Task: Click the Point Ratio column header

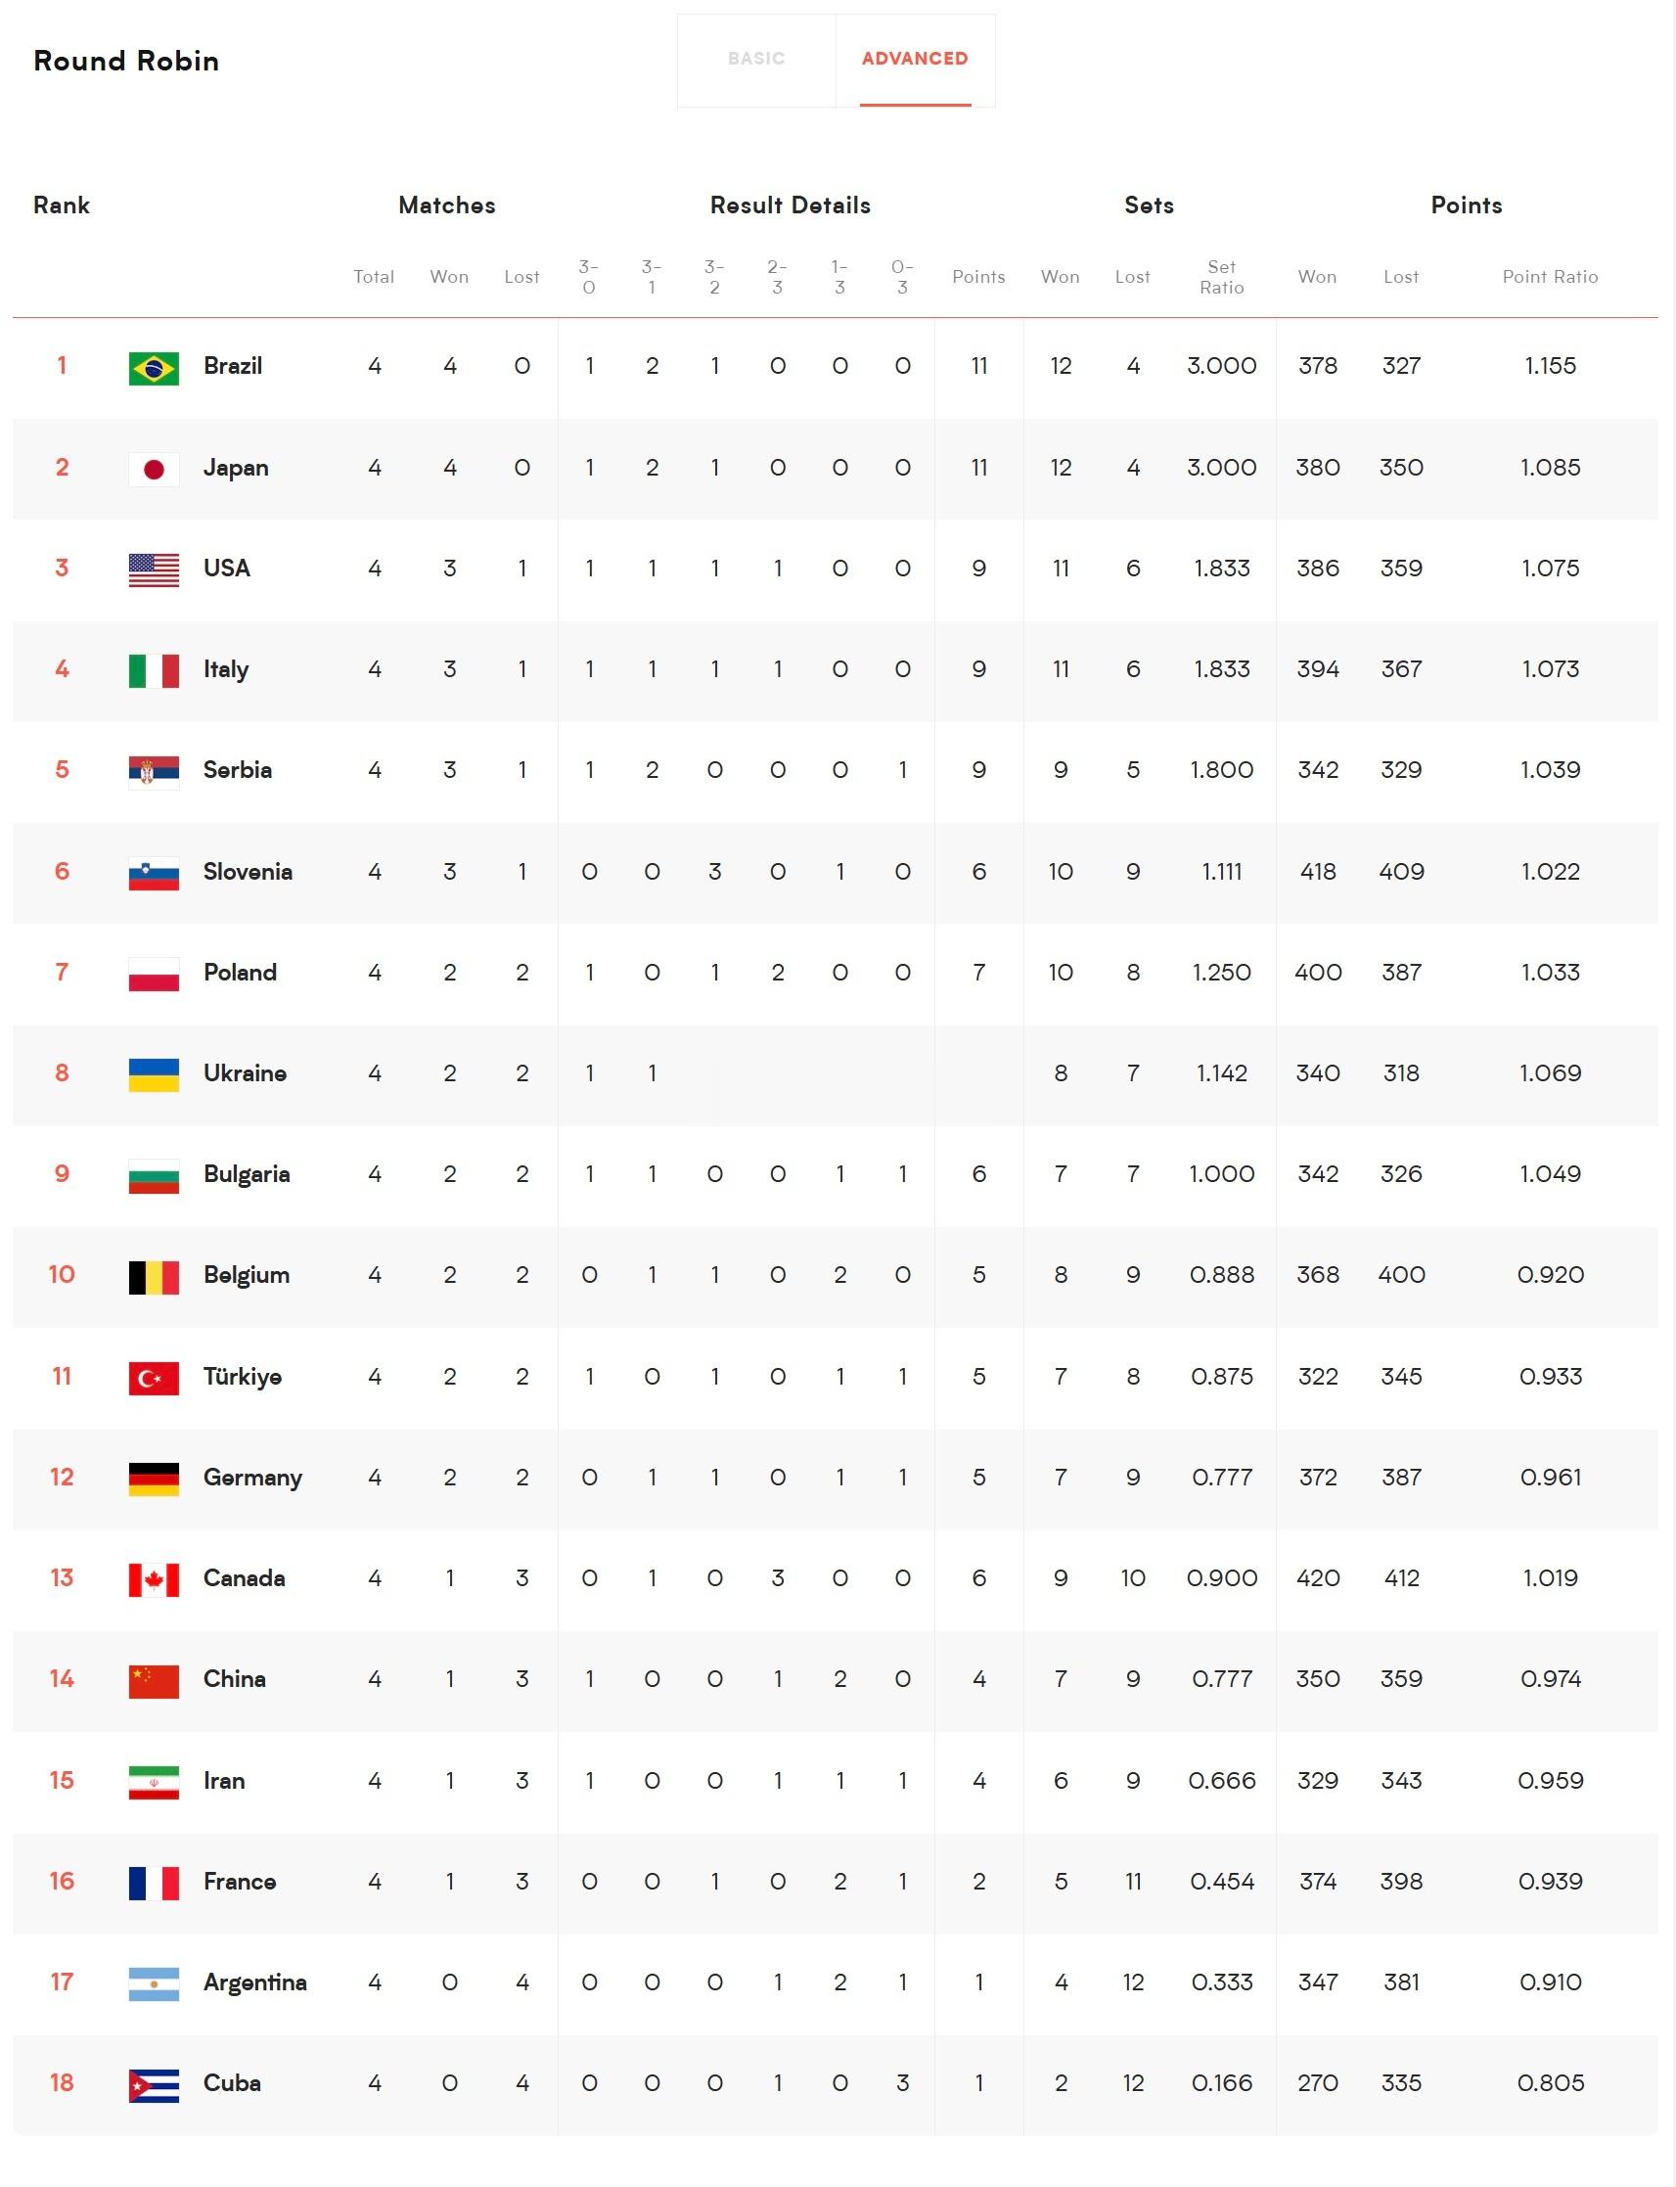Action: [1550, 277]
